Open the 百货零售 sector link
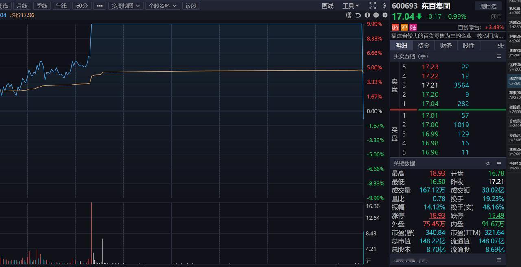 (x=470, y=27)
